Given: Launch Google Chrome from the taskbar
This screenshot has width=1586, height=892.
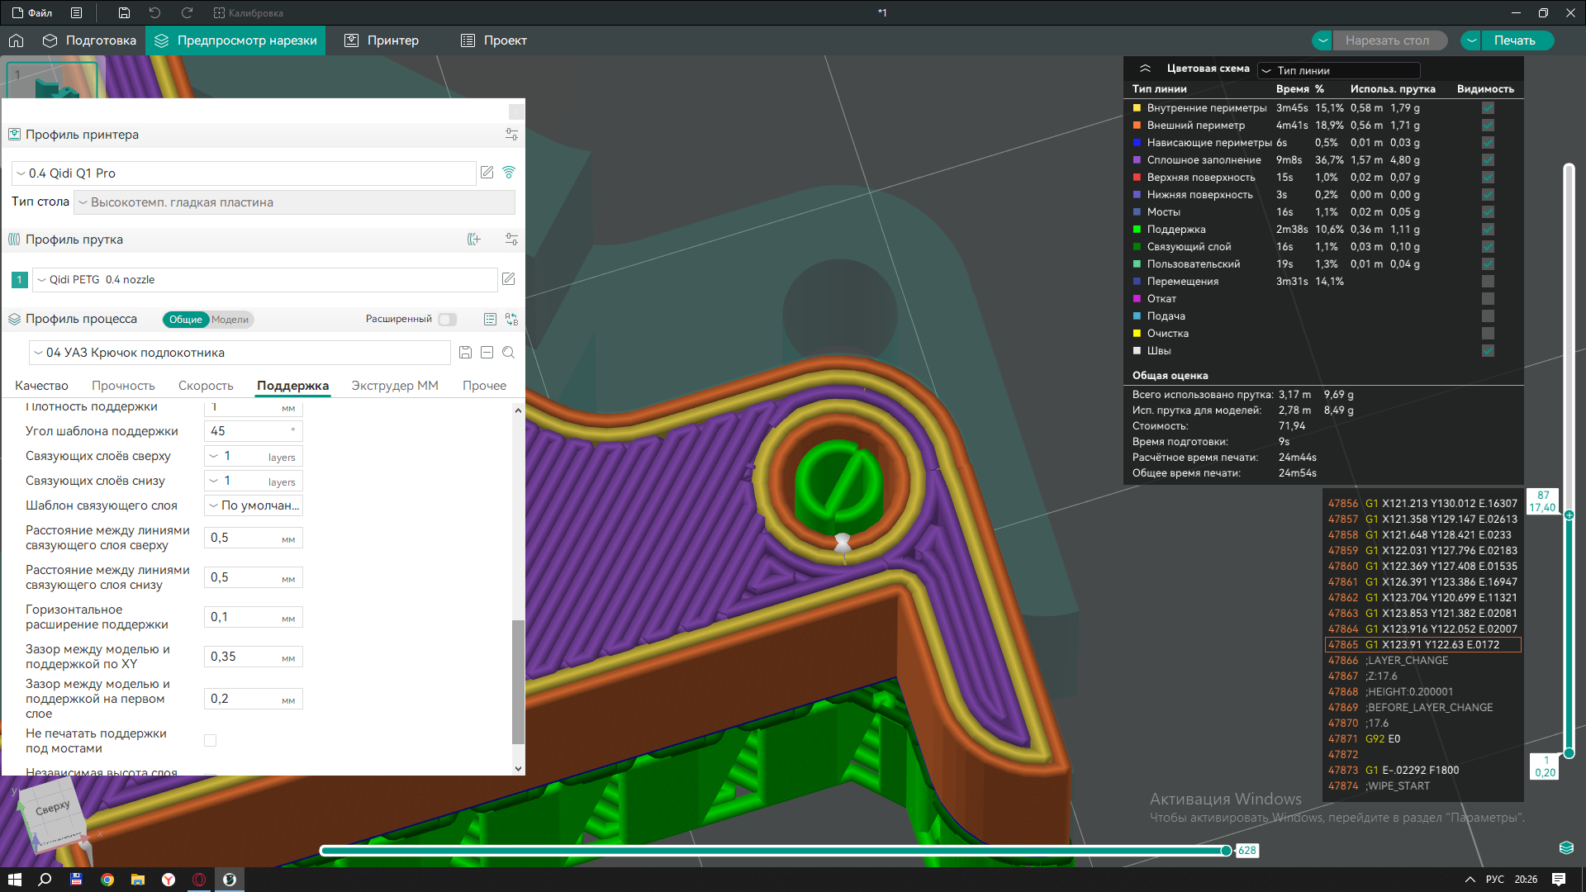Looking at the screenshot, I should 107,880.
